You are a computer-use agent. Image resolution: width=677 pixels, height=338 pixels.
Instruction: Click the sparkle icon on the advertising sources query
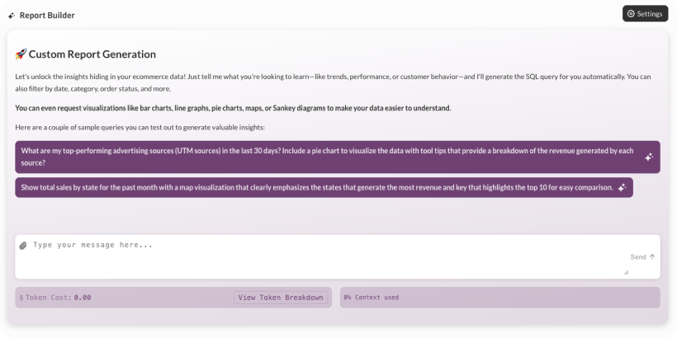[x=649, y=157]
